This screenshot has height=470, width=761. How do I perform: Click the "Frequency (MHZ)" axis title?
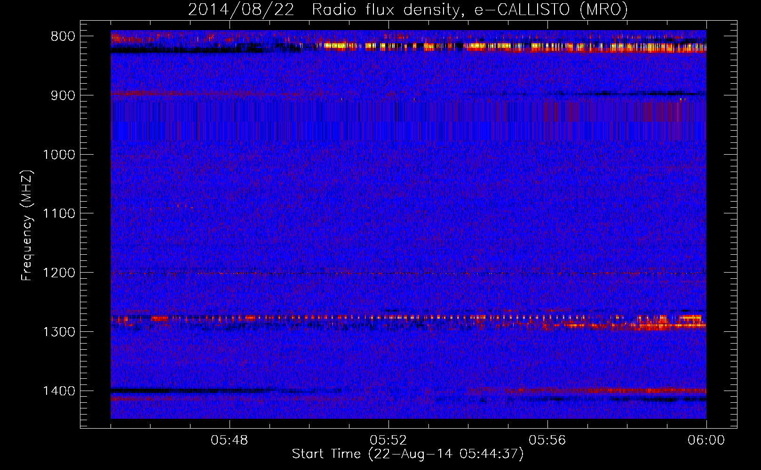pos(27,226)
